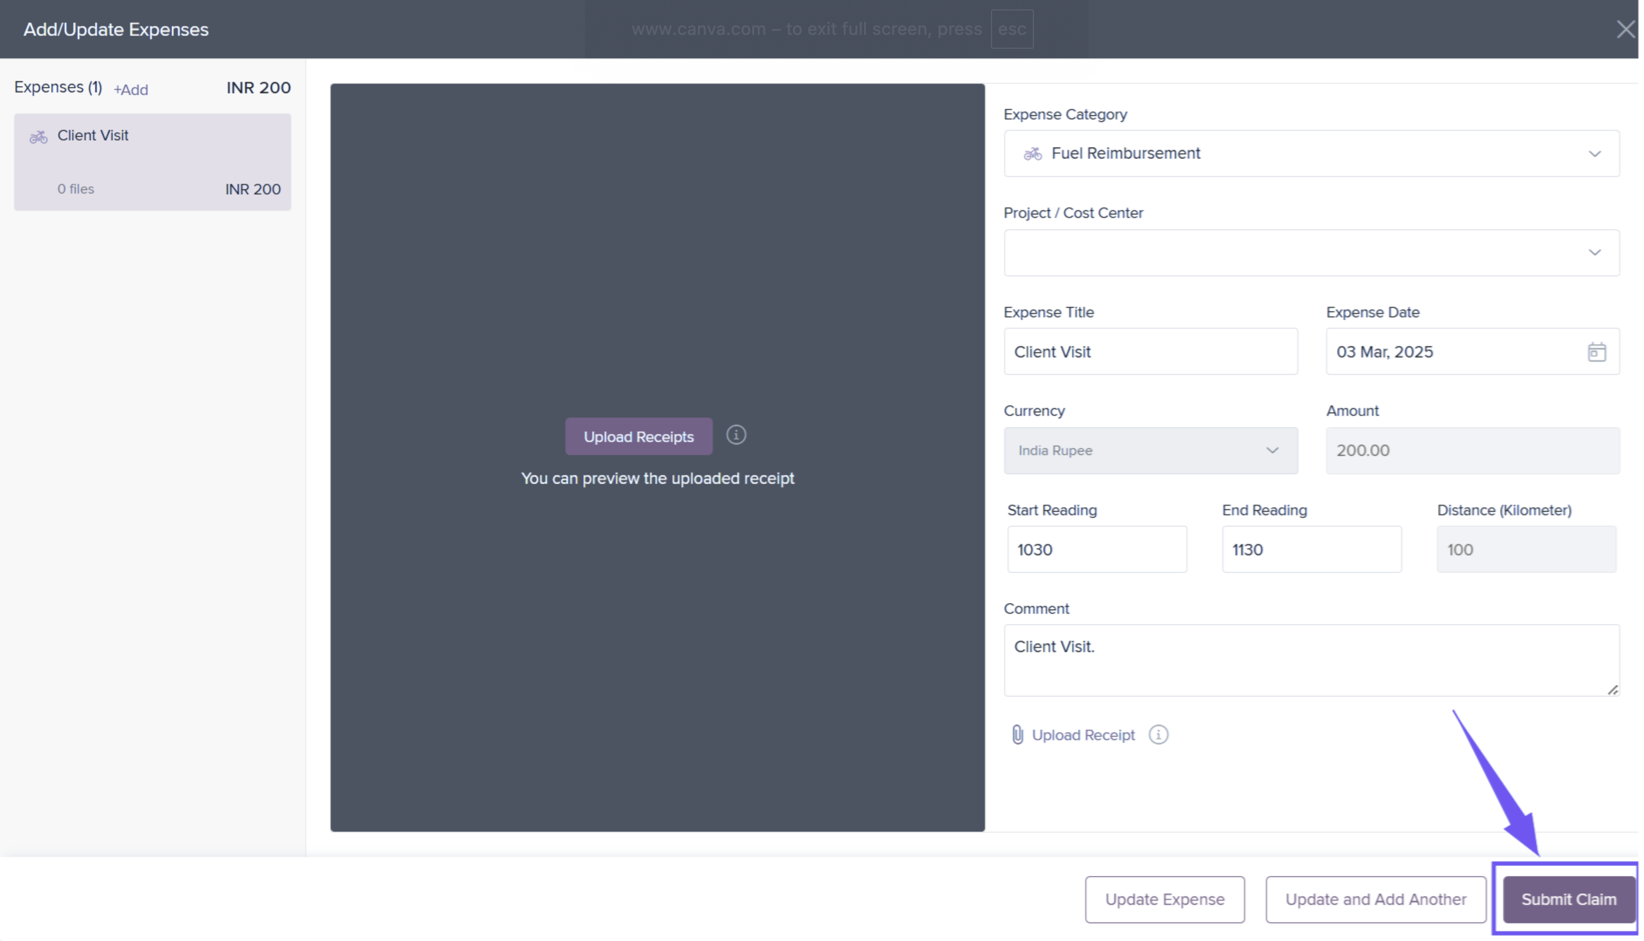The width and height of the screenshot is (1644, 941).
Task: Click the Expense Title input field
Action: [1150, 352]
